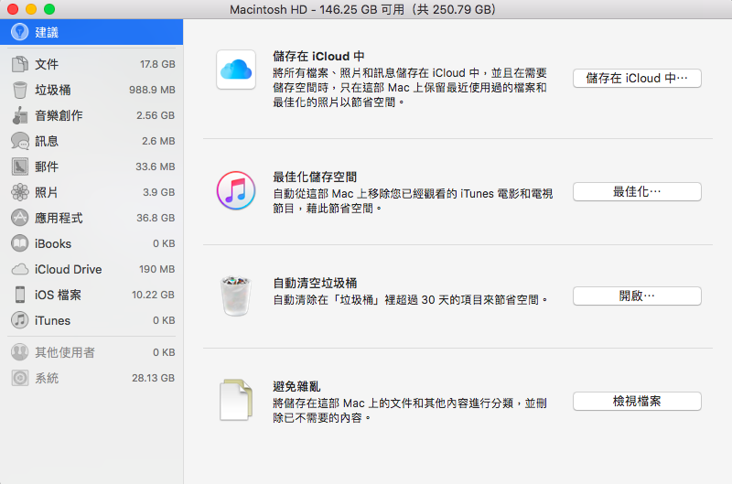Image resolution: width=732 pixels, height=484 pixels.
Task: Open the 應用程式 category label
Action: pyautogui.click(x=59, y=218)
